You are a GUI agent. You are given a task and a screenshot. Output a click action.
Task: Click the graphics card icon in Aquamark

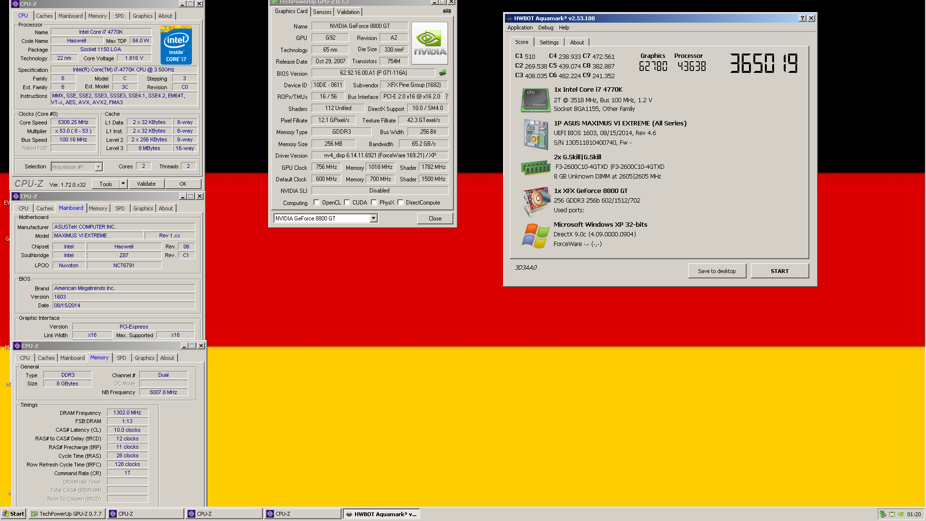point(535,201)
